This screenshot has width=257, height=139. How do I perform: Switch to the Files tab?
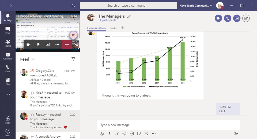(114, 28)
